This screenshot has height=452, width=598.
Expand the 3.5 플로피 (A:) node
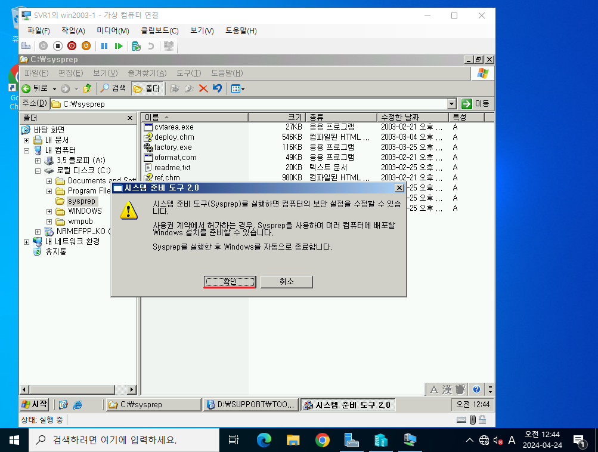click(38, 161)
